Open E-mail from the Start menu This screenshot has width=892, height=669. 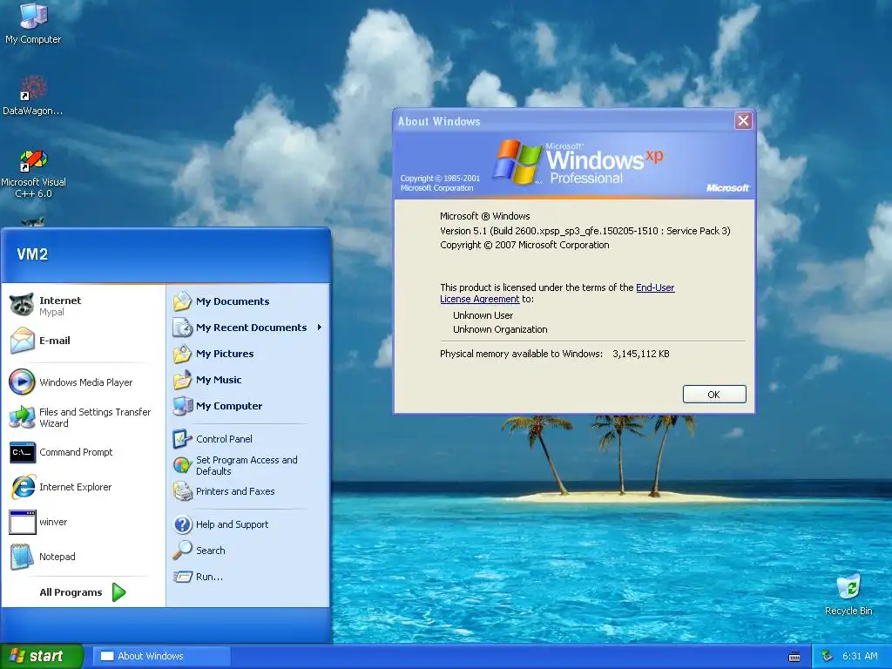click(x=84, y=341)
